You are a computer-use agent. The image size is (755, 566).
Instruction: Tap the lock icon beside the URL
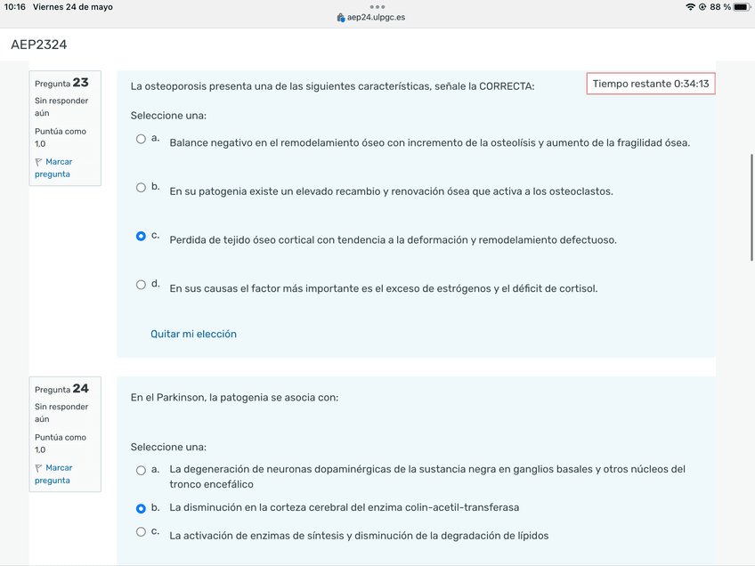(x=341, y=18)
